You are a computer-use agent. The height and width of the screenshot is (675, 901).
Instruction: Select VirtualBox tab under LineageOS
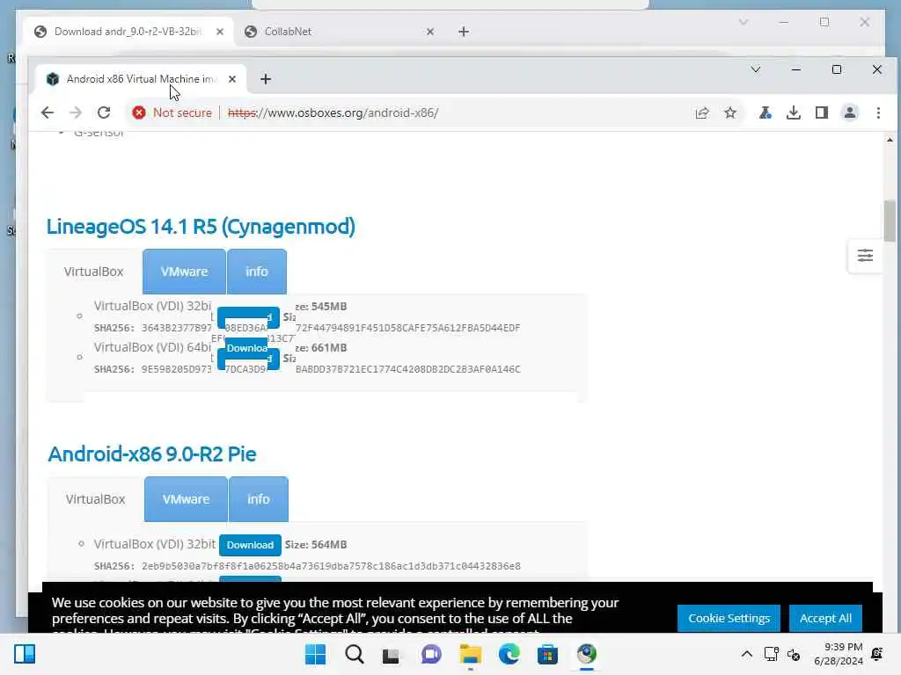click(93, 272)
